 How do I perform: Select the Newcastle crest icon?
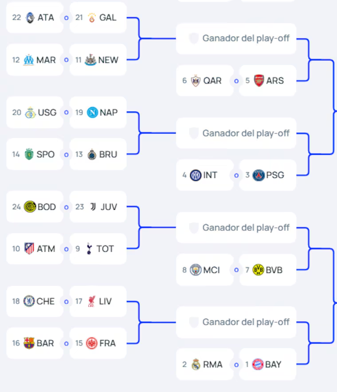91,60
